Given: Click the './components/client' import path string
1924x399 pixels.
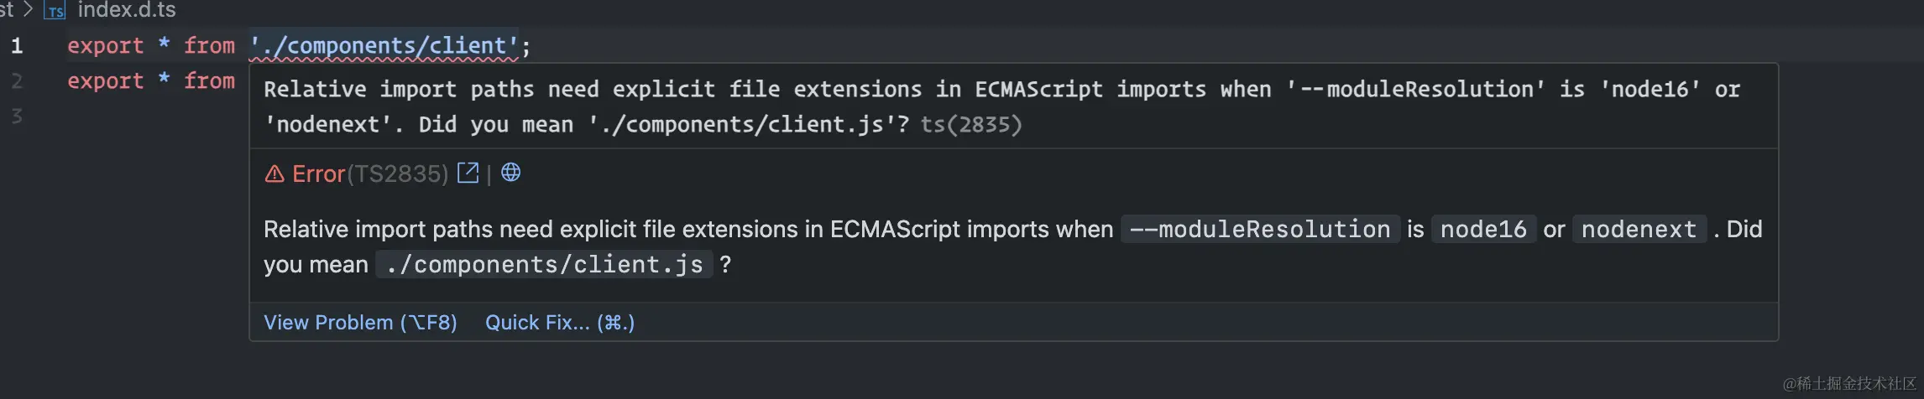Looking at the screenshot, I should point(384,45).
